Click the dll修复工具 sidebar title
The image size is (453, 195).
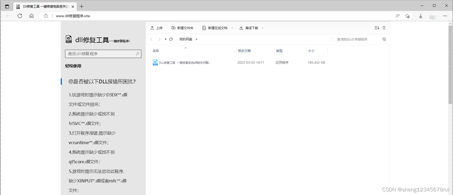point(92,40)
